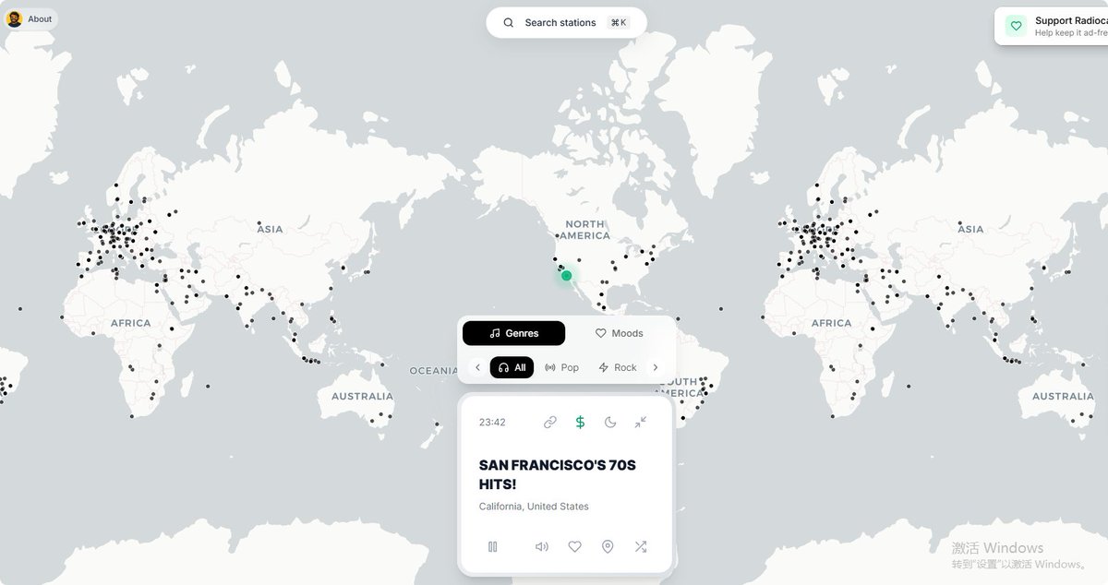Minimize the player card
1108x585 pixels.
(x=641, y=422)
